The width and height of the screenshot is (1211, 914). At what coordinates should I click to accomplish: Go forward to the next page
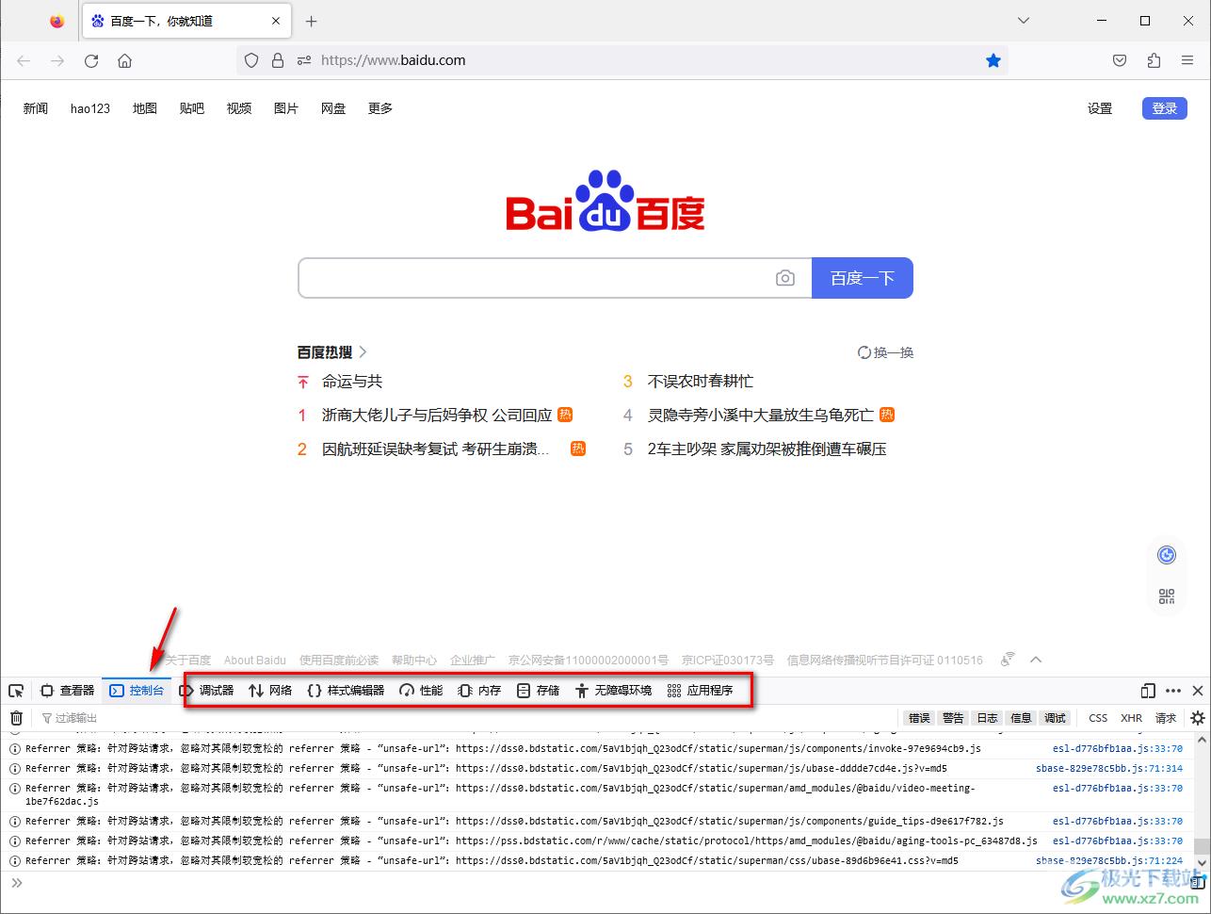[57, 60]
